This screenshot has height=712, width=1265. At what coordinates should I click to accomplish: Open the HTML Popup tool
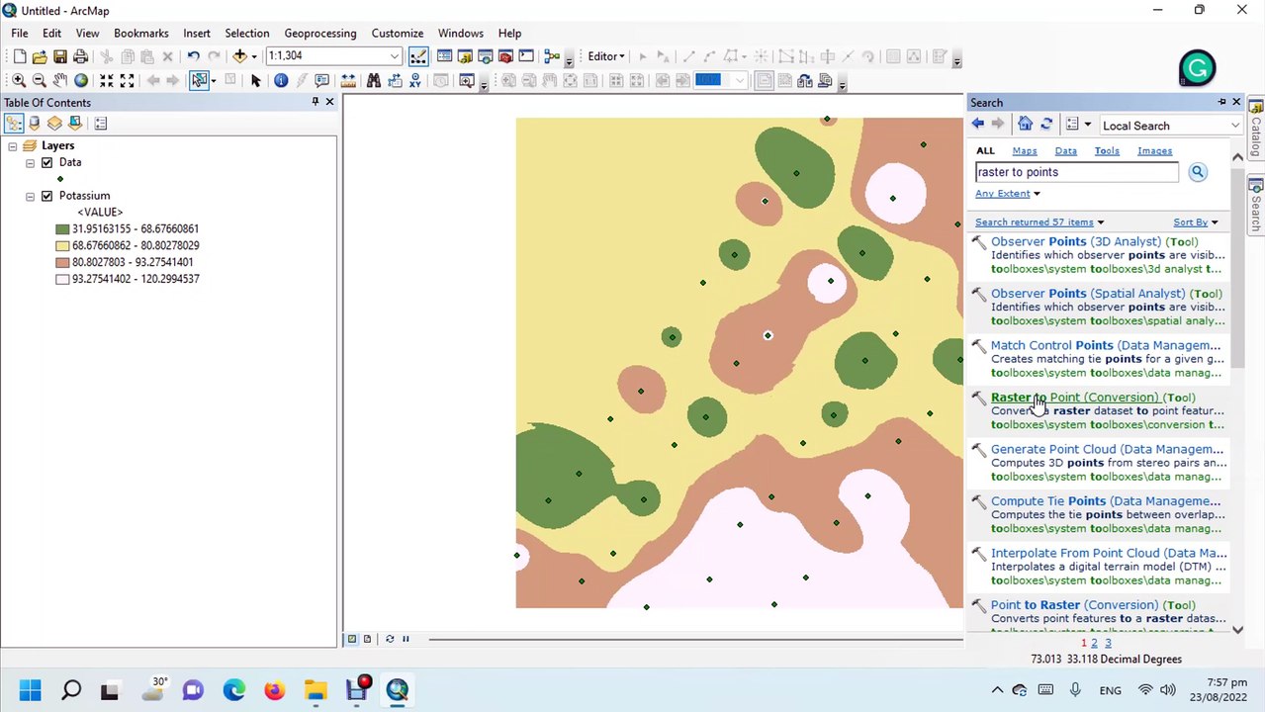[321, 80]
